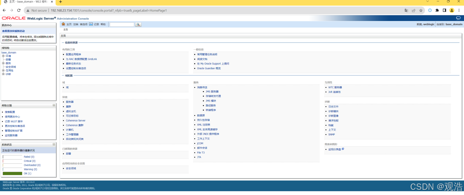The height and width of the screenshot is (195, 464).
Task: Click 主页 in the console toolbar
Action: tap(69, 25)
